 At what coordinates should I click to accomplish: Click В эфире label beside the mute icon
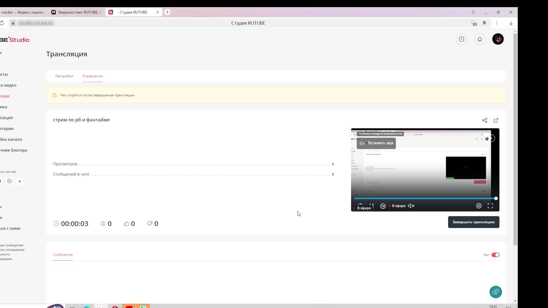399,206
